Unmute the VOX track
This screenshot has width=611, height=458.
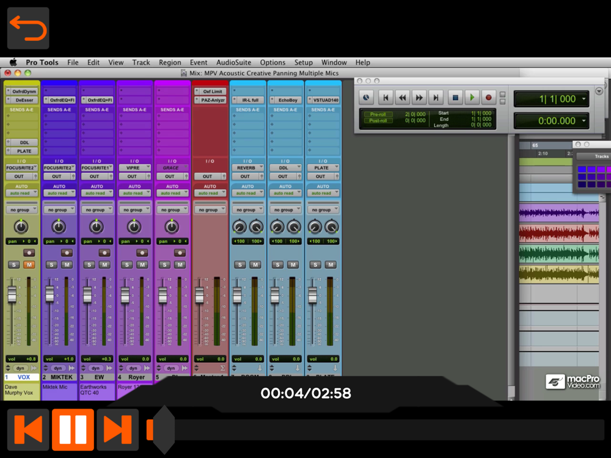tap(29, 264)
